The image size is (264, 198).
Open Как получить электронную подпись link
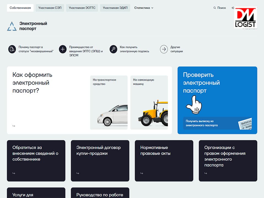coord(134,49)
